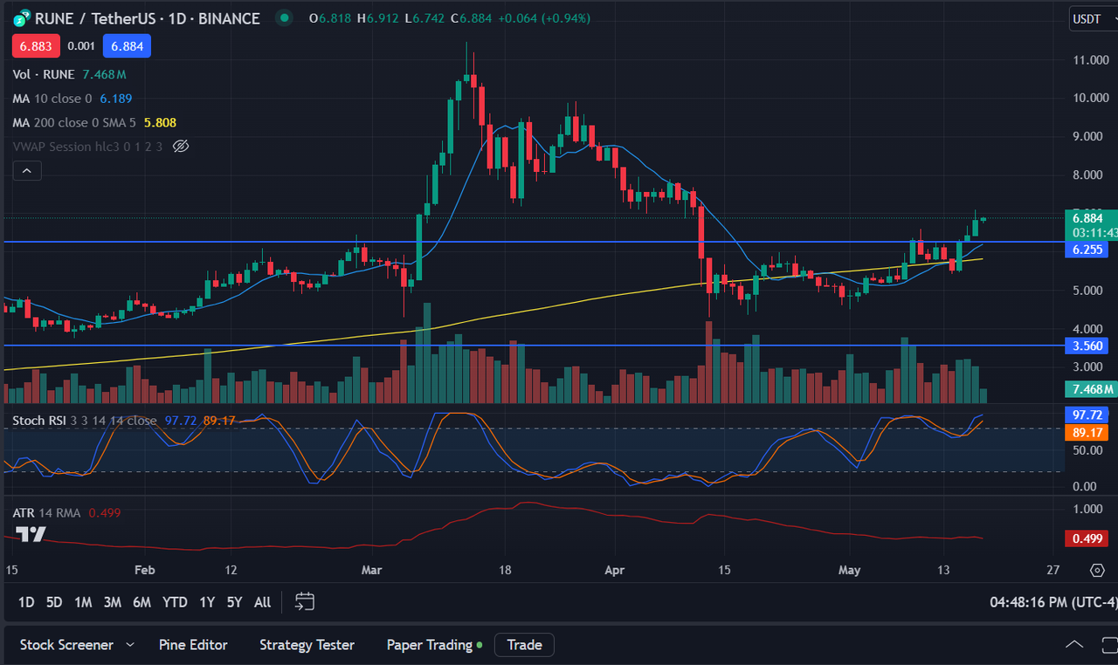1118x665 pixels.
Task: Click the Apr label on the time axis
Action: pos(615,571)
